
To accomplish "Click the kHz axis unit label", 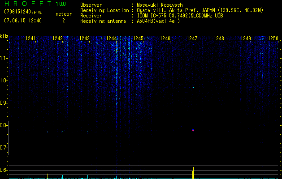I will 4,36.
